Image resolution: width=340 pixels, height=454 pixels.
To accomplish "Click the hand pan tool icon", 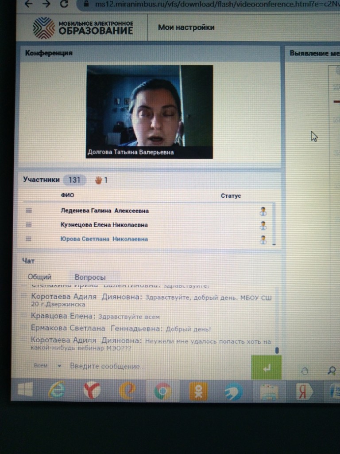I will coord(304,371).
